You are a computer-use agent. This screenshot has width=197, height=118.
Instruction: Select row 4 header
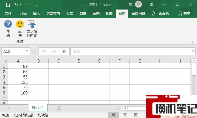4,82
